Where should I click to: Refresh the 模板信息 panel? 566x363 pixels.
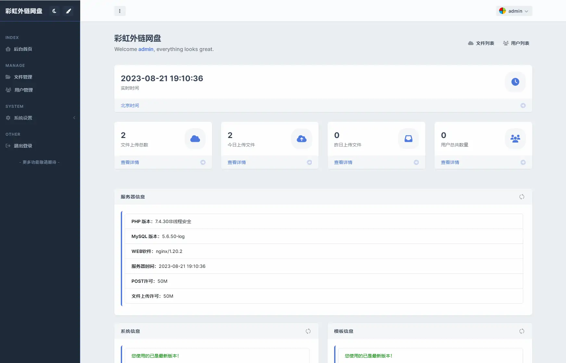coord(522,331)
